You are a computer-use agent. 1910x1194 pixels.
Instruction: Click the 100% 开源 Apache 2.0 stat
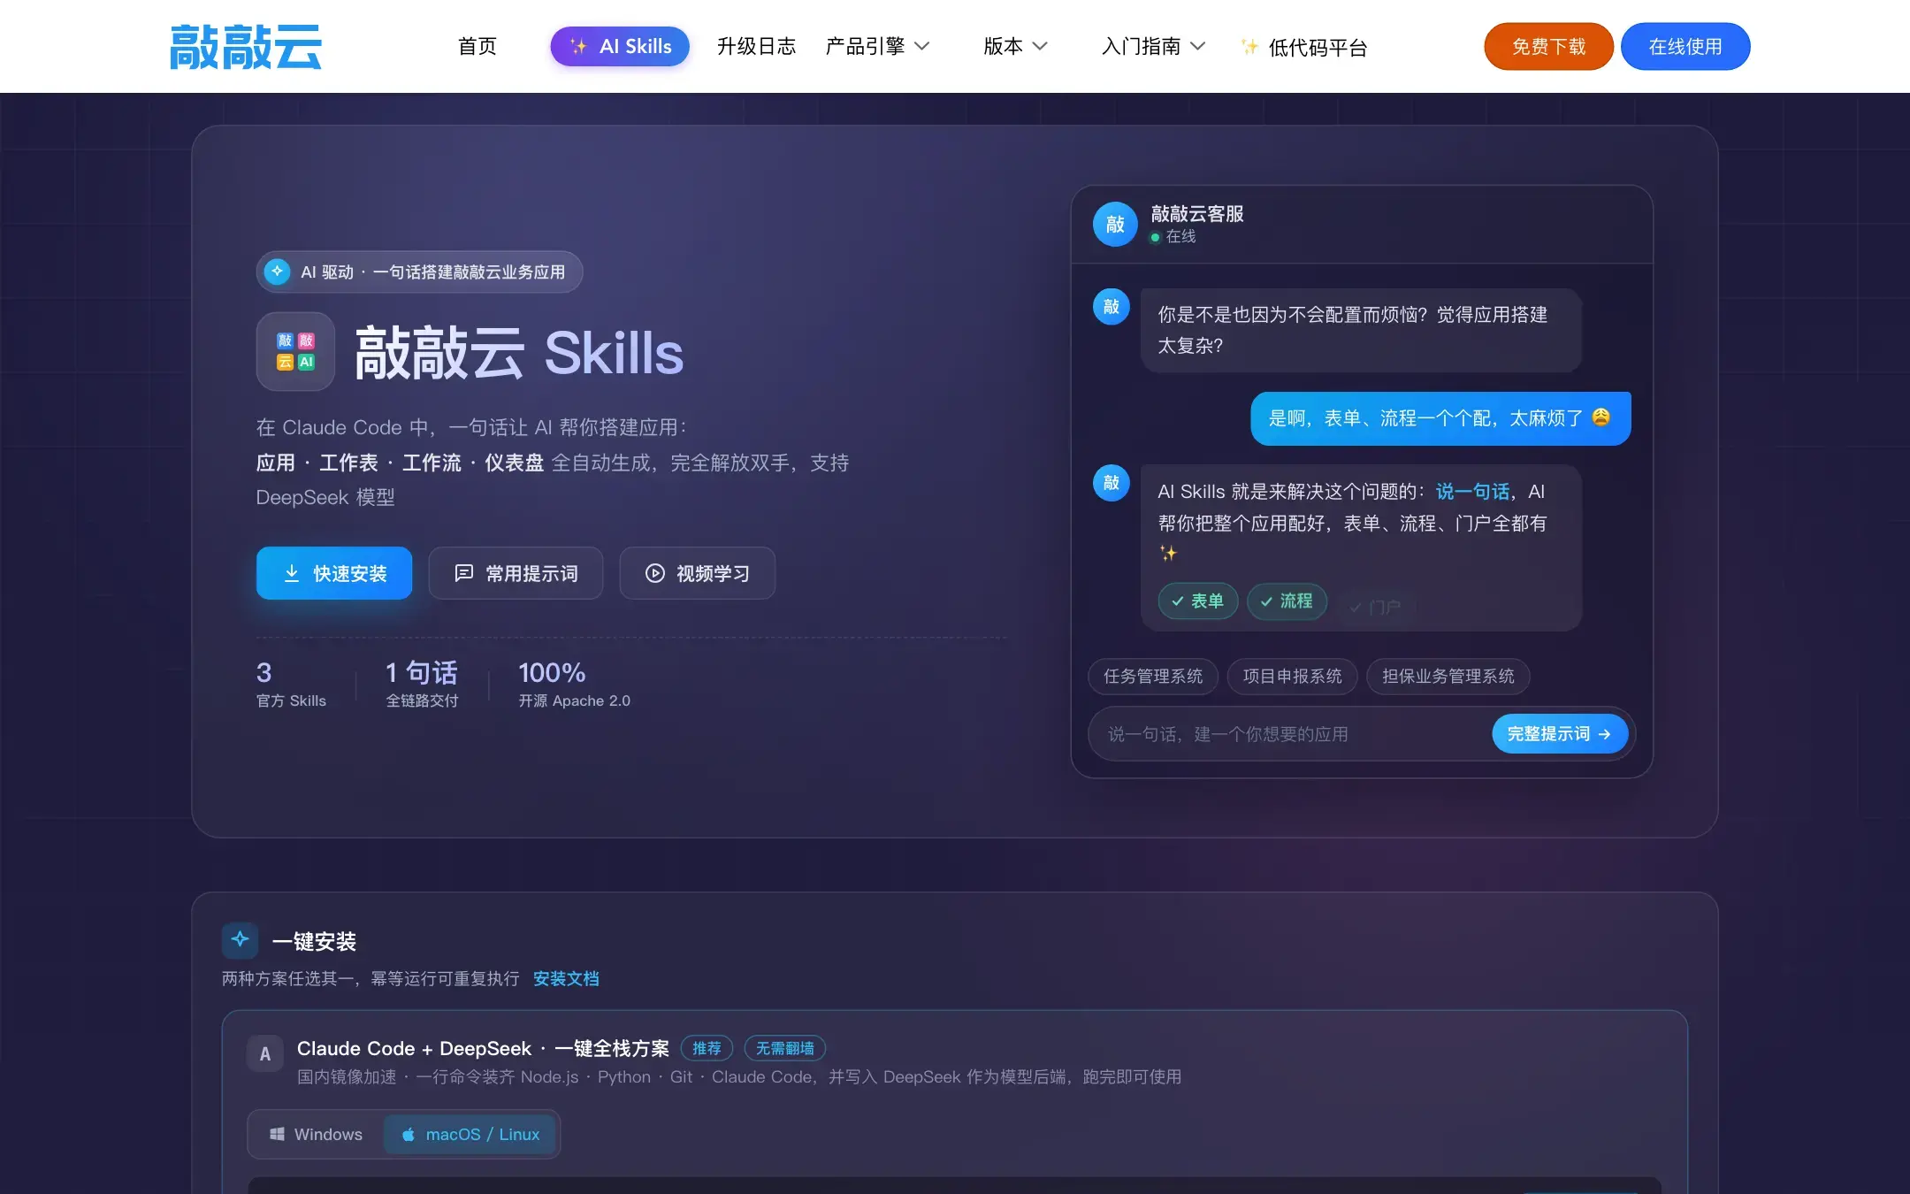(574, 685)
